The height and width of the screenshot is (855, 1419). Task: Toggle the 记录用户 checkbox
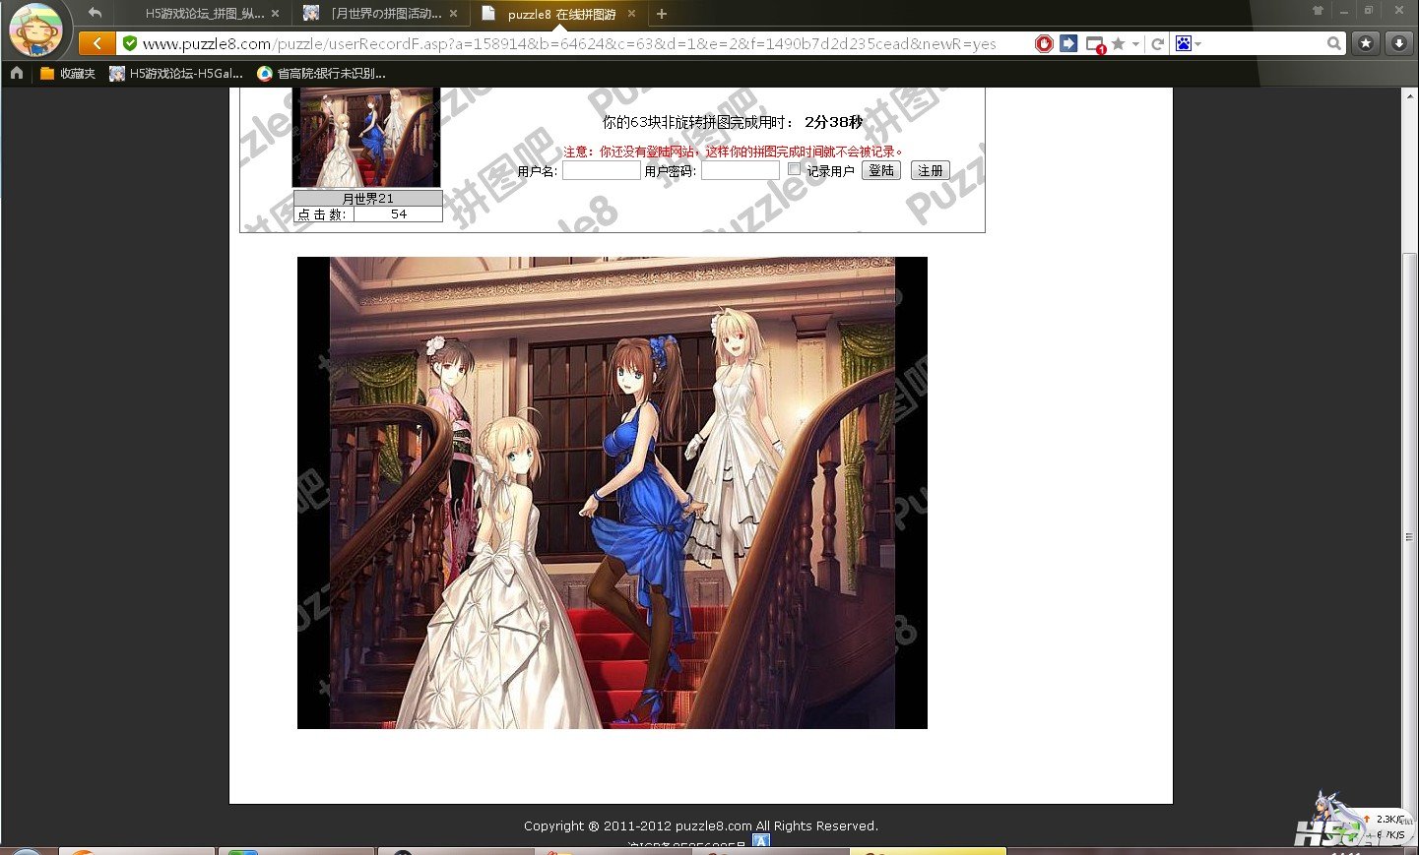pos(794,169)
